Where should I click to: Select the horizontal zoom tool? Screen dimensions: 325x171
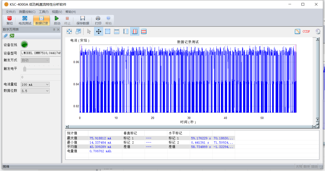coord(116,31)
